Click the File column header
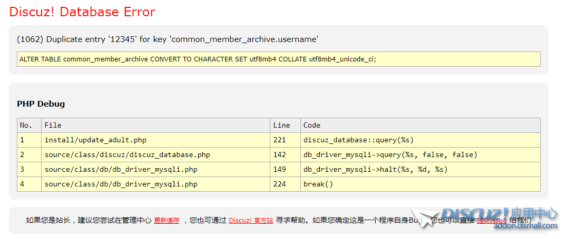 point(53,125)
